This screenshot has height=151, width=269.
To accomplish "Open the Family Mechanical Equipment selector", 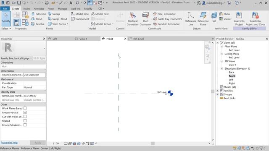I will pos(16,58).
